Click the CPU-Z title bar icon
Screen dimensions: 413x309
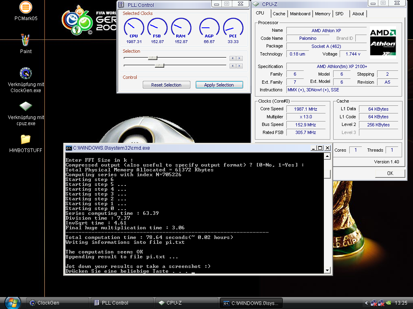point(256,4)
